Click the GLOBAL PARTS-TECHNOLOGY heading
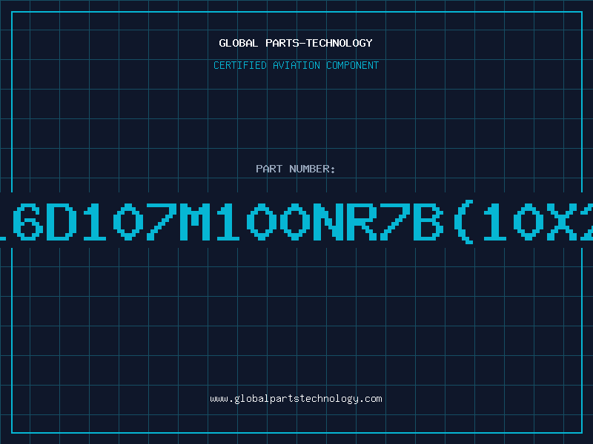 point(296,43)
